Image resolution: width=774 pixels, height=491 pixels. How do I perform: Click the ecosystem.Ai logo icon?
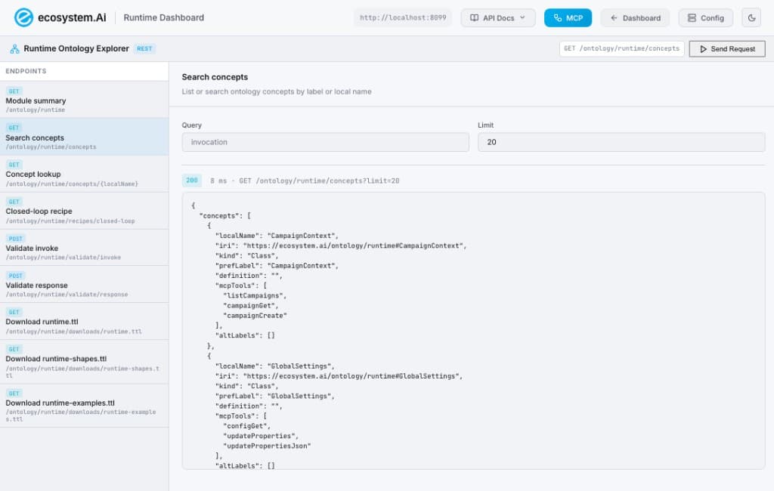pos(23,18)
